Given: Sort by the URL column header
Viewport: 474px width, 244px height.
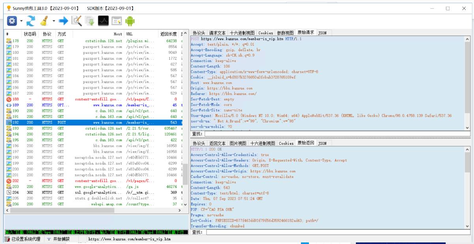Looking at the screenshot, I should click(141, 34).
